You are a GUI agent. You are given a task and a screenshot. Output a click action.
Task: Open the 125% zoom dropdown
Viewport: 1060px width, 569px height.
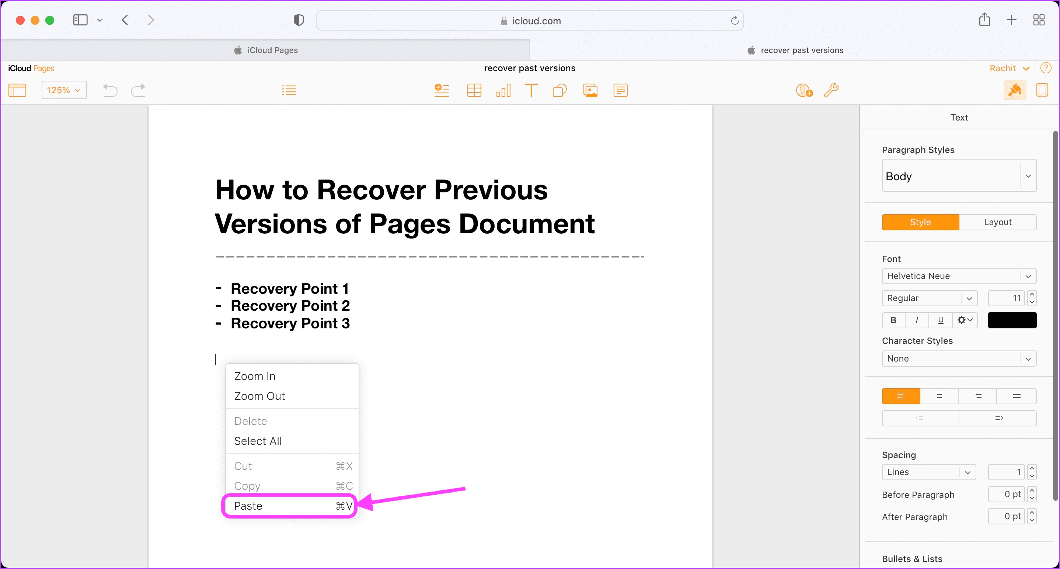click(64, 90)
